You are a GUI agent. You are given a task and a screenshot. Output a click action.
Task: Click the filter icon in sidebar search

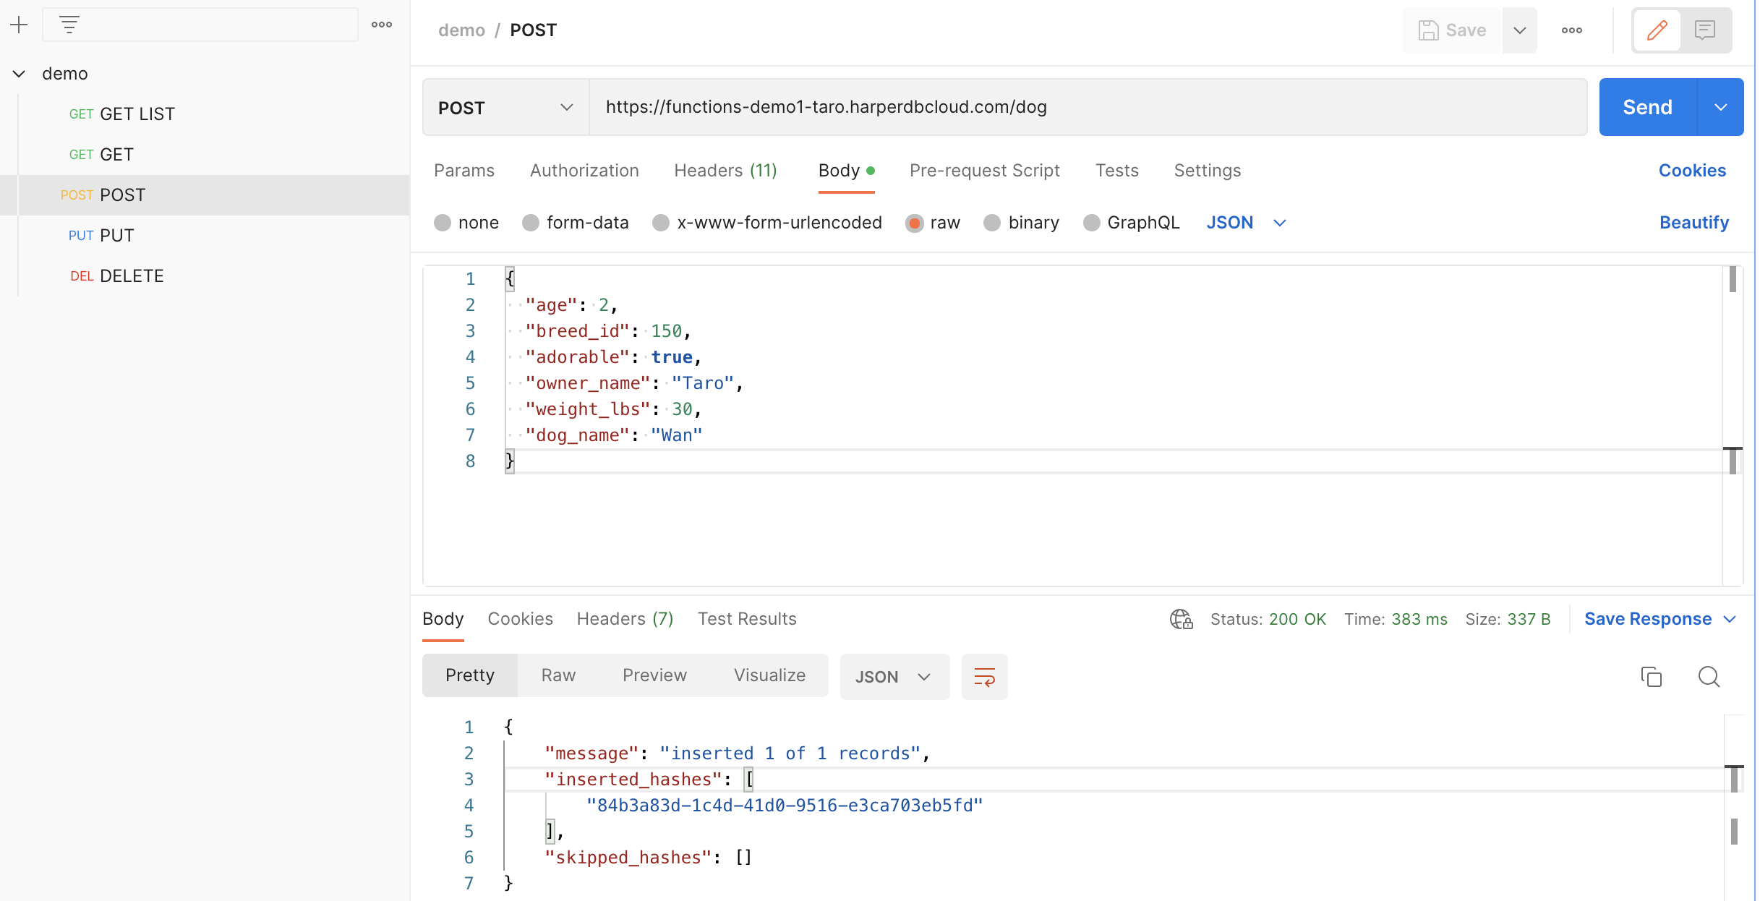click(x=69, y=25)
